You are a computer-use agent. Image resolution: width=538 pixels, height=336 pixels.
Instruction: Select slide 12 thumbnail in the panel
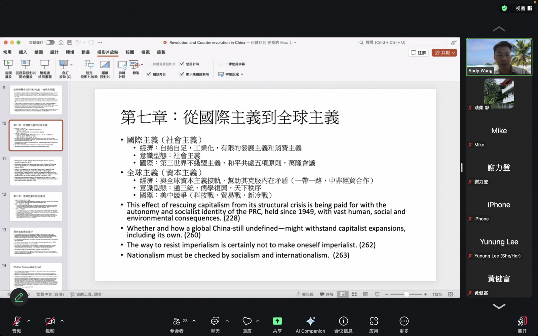(36, 206)
